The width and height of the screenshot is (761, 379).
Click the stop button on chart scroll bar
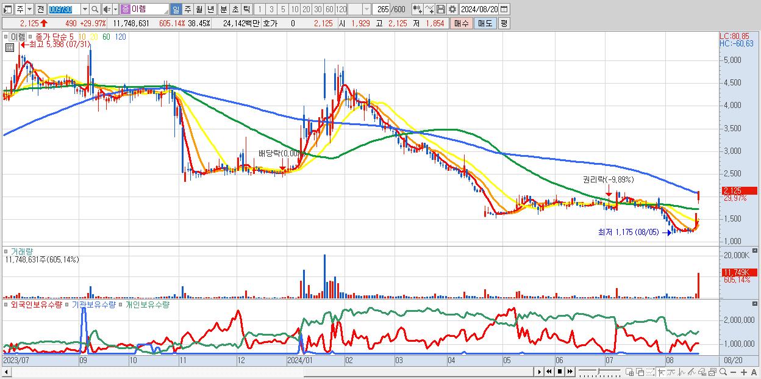pos(559,372)
